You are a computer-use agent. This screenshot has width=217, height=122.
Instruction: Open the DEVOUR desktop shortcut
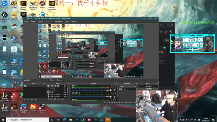click(14, 108)
